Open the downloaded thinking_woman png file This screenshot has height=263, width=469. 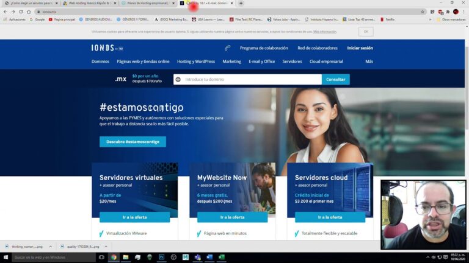pos(24,247)
